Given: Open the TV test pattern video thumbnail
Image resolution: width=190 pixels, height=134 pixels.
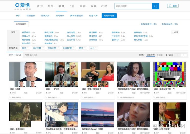Looking at the screenshot, I should coord(169,72).
